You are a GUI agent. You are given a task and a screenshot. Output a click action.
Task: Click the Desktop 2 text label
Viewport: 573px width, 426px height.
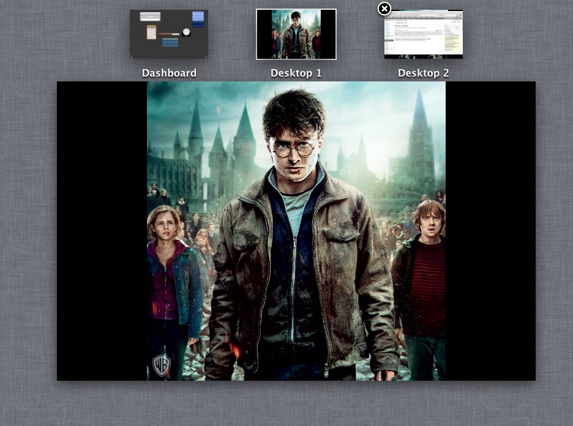[x=424, y=73]
